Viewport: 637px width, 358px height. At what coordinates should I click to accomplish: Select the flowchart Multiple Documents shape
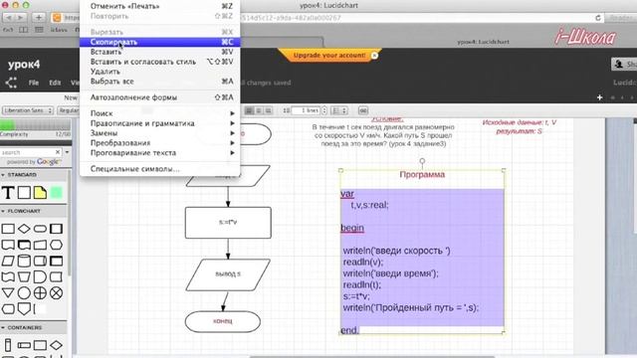click(24, 245)
